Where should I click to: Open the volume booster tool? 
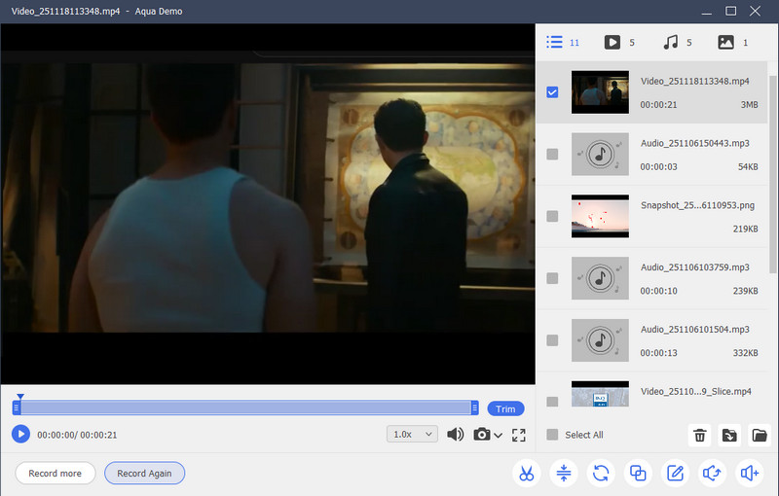[749, 474]
